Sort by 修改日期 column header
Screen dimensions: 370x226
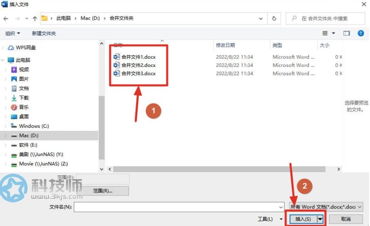pyautogui.click(x=225, y=45)
